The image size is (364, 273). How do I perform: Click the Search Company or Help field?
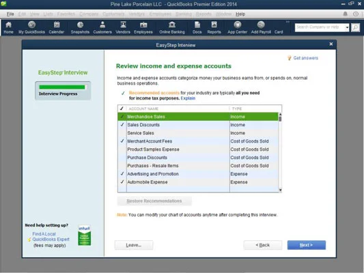(x=320, y=27)
